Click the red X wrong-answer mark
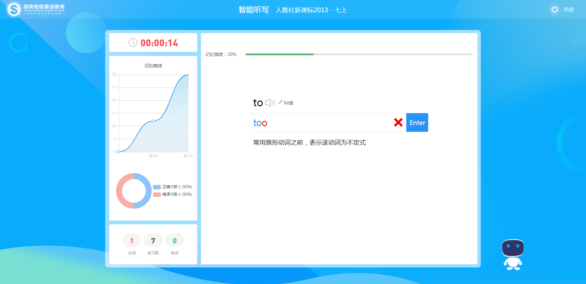The width and height of the screenshot is (586, 284). click(398, 122)
